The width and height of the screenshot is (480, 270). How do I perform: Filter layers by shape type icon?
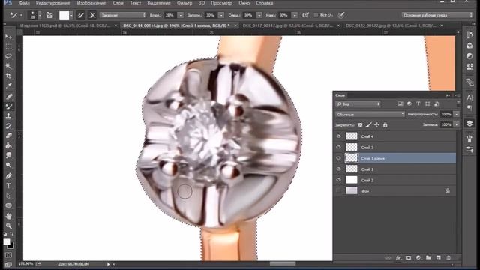tap(427, 104)
